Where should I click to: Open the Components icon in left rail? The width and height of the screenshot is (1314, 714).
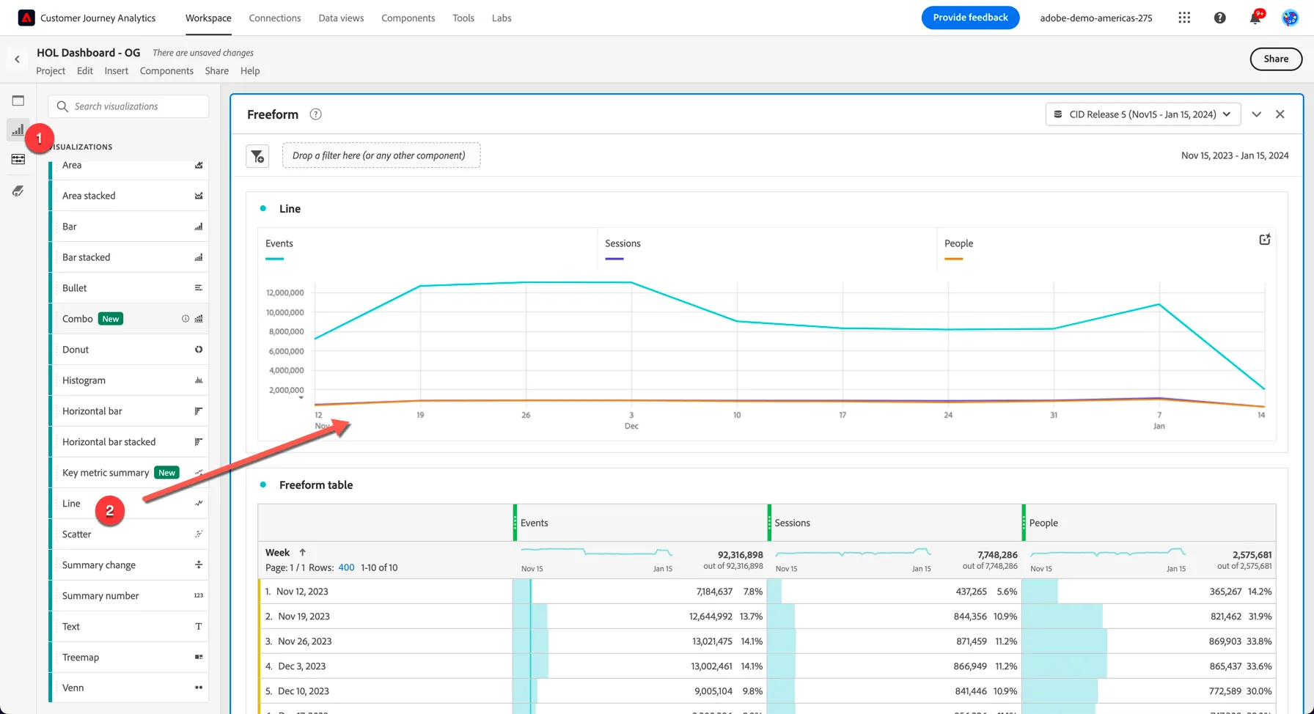pos(18,160)
